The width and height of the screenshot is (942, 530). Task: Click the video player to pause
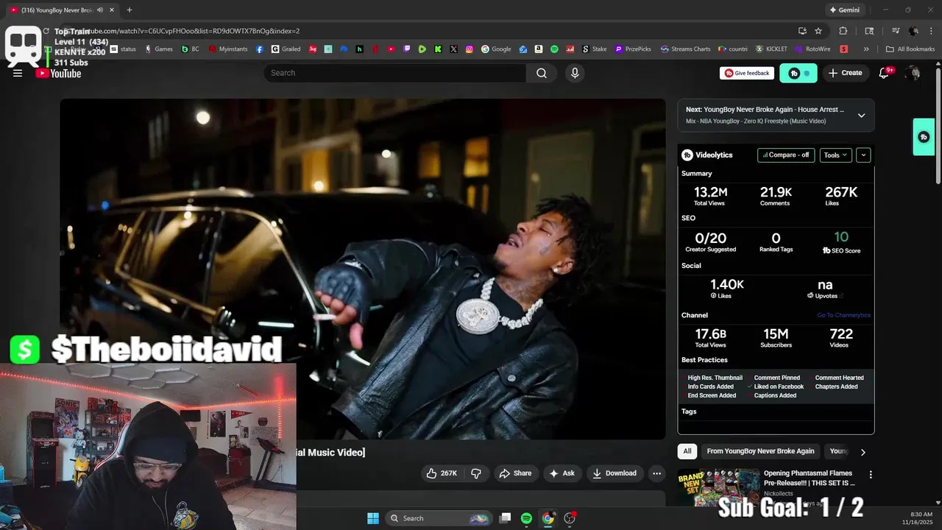coord(363,269)
